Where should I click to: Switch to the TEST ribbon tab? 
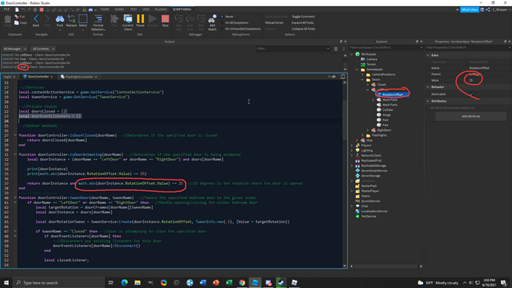coord(134,10)
